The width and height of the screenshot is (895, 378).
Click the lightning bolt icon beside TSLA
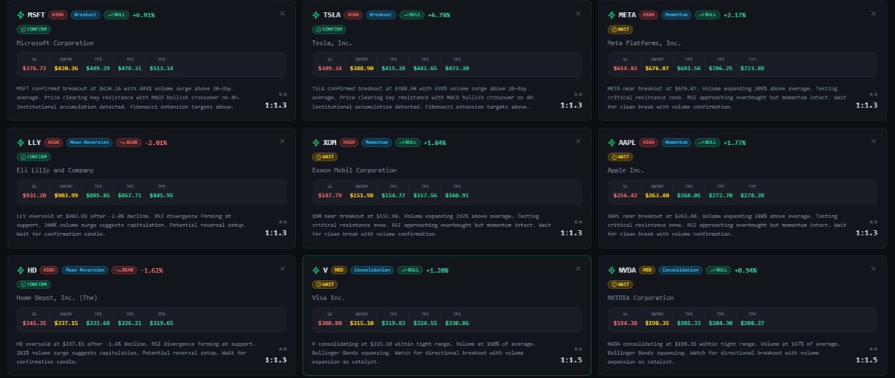click(x=316, y=15)
